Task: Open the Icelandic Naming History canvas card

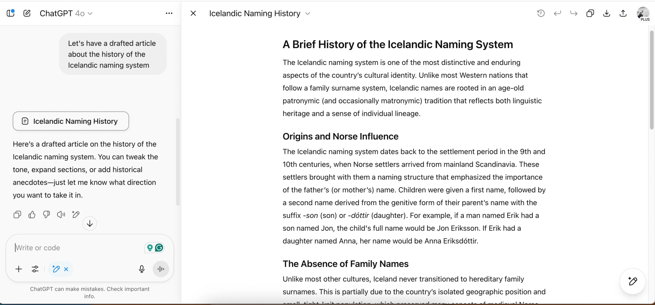Action: (x=71, y=121)
